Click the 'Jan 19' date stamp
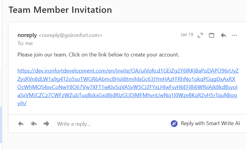 (x=187, y=35)
